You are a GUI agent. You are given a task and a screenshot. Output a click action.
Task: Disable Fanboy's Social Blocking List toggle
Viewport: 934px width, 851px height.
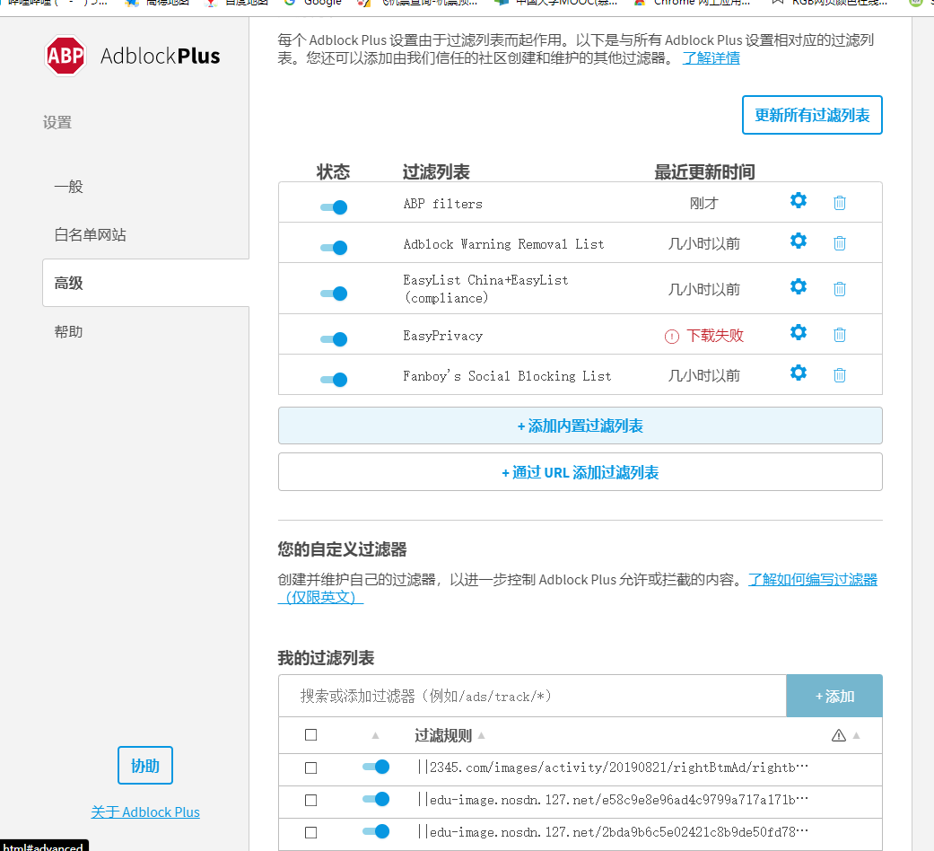(x=334, y=380)
